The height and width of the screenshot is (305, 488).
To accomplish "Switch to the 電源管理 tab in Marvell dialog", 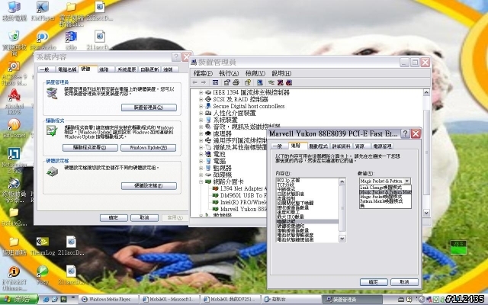I will pyautogui.click(x=382, y=146).
